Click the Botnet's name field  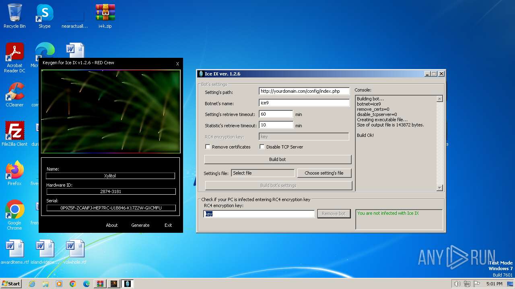tap(304, 103)
